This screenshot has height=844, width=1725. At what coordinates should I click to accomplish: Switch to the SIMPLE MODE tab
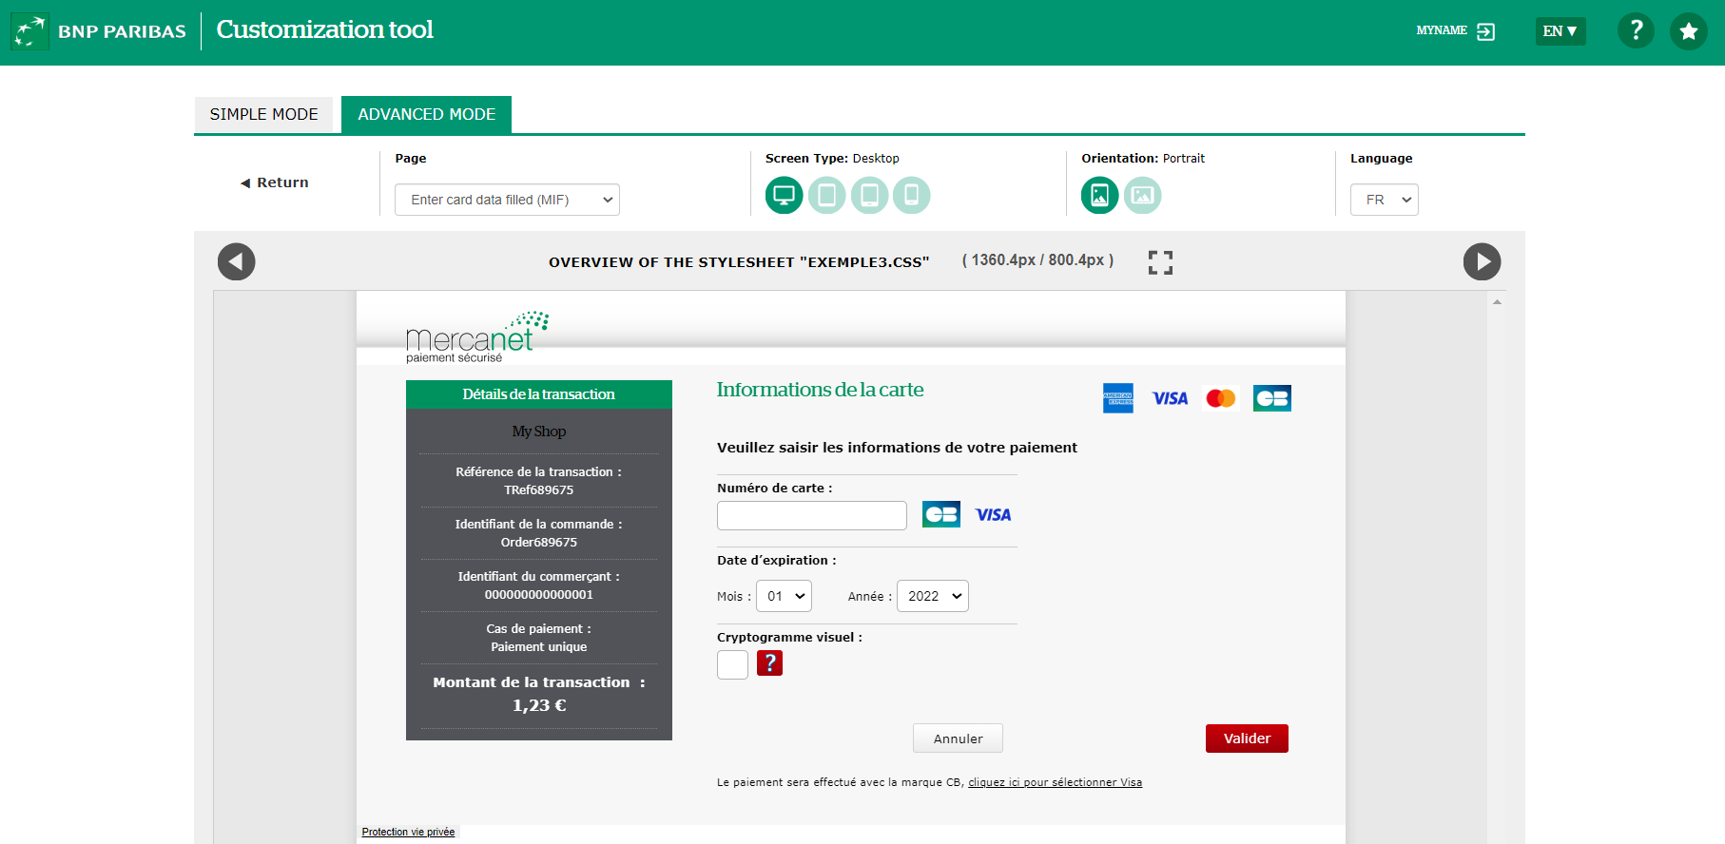(263, 114)
